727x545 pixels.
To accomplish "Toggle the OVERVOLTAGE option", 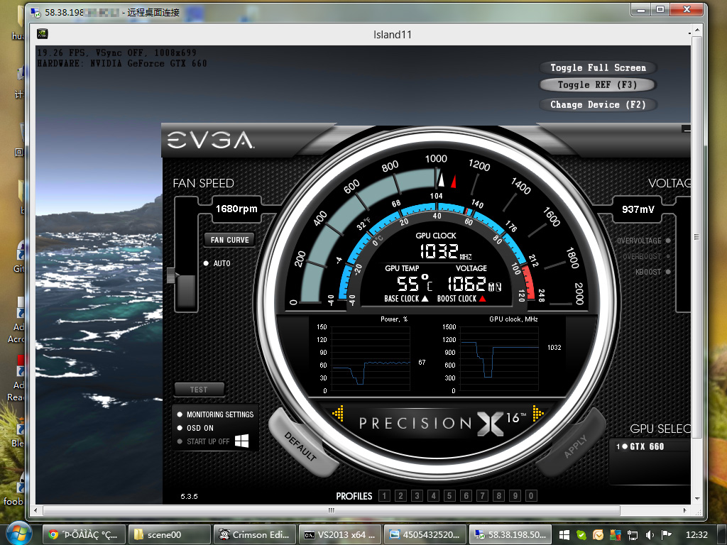I will 643,241.
